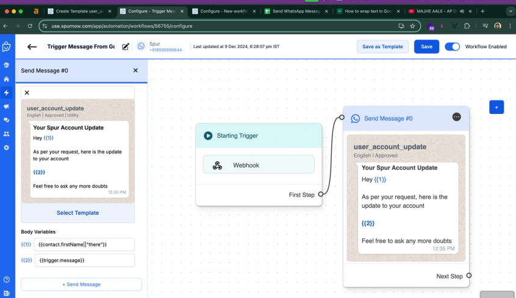Switch to MAJHE AALE YouTube tab
Screen dimensions: 516x298
(x=436, y=11)
